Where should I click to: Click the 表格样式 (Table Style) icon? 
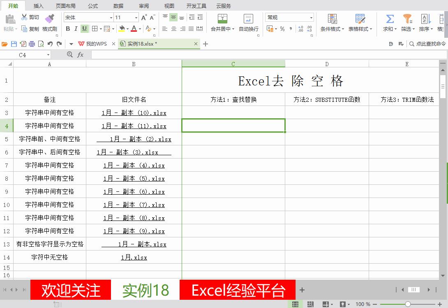tap(359, 23)
